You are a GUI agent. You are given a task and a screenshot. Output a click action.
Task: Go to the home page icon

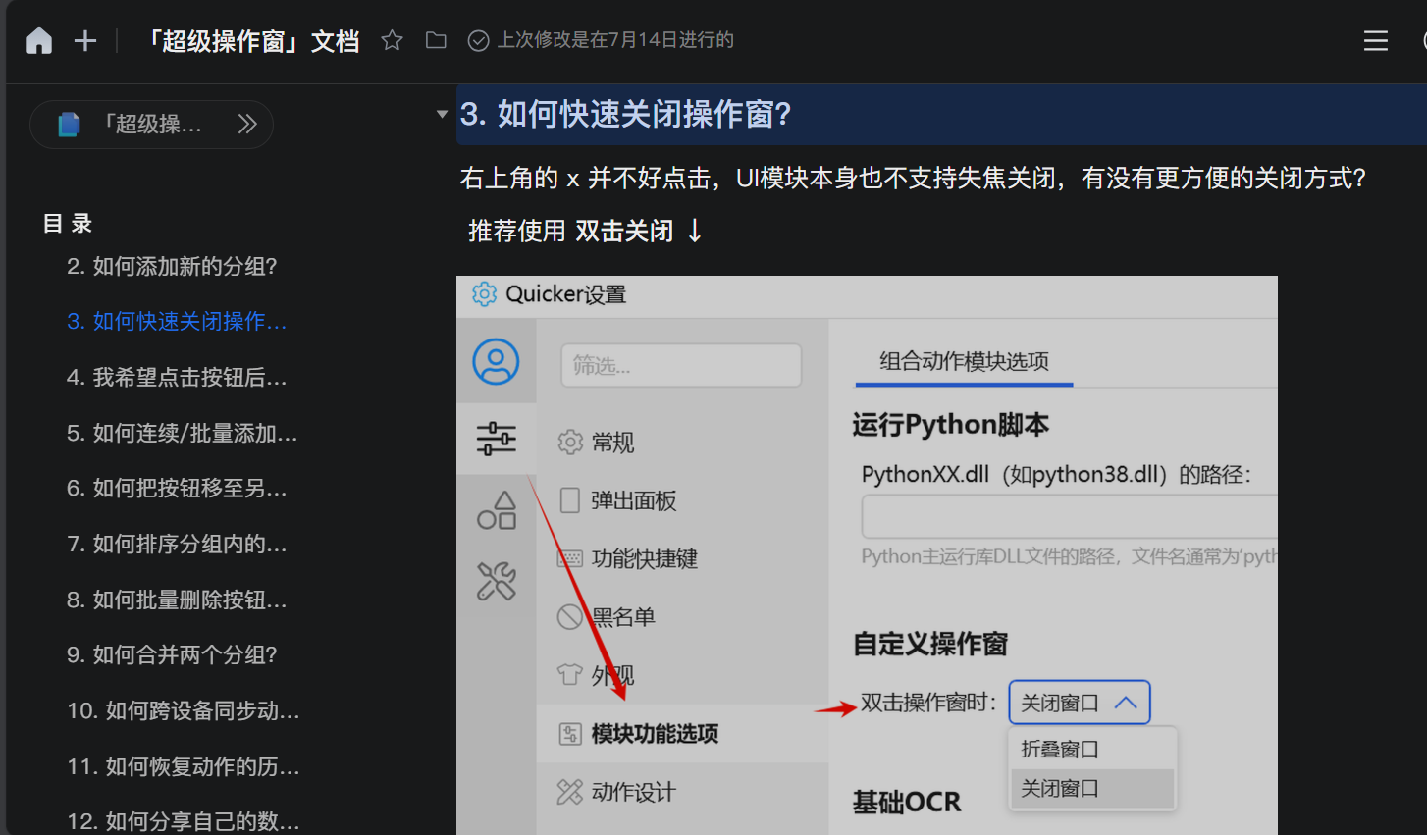click(x=39, y=40)
